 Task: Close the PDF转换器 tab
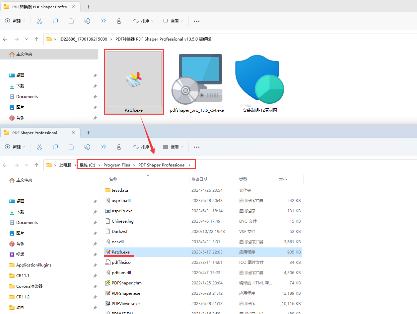pos(74,7)
